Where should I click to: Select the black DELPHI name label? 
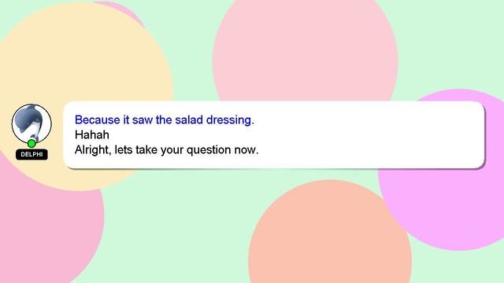(x=31, y=154)
